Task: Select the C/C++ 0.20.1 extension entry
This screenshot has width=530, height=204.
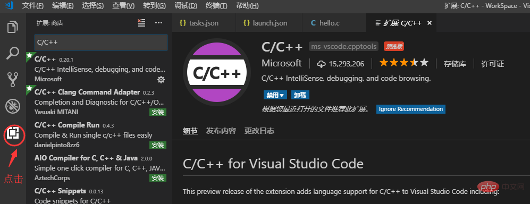Action: pyautogui.click(x=99, y=69)
